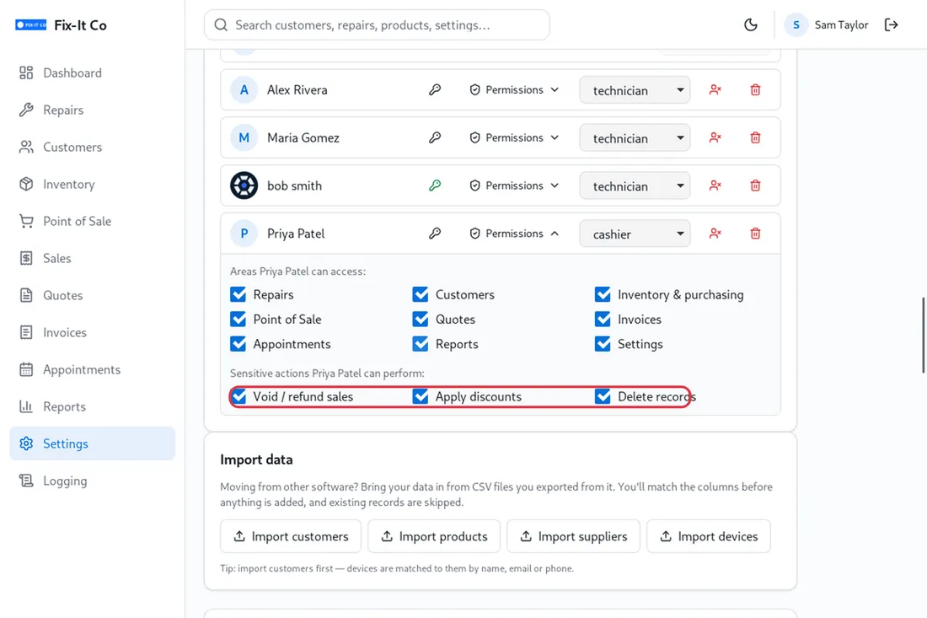Expand Permissions for Alex Rivera
The image size is (927, 618).
(514, 90)
